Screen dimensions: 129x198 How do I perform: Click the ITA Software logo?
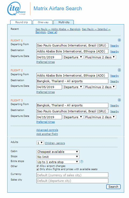pos(16,9)
